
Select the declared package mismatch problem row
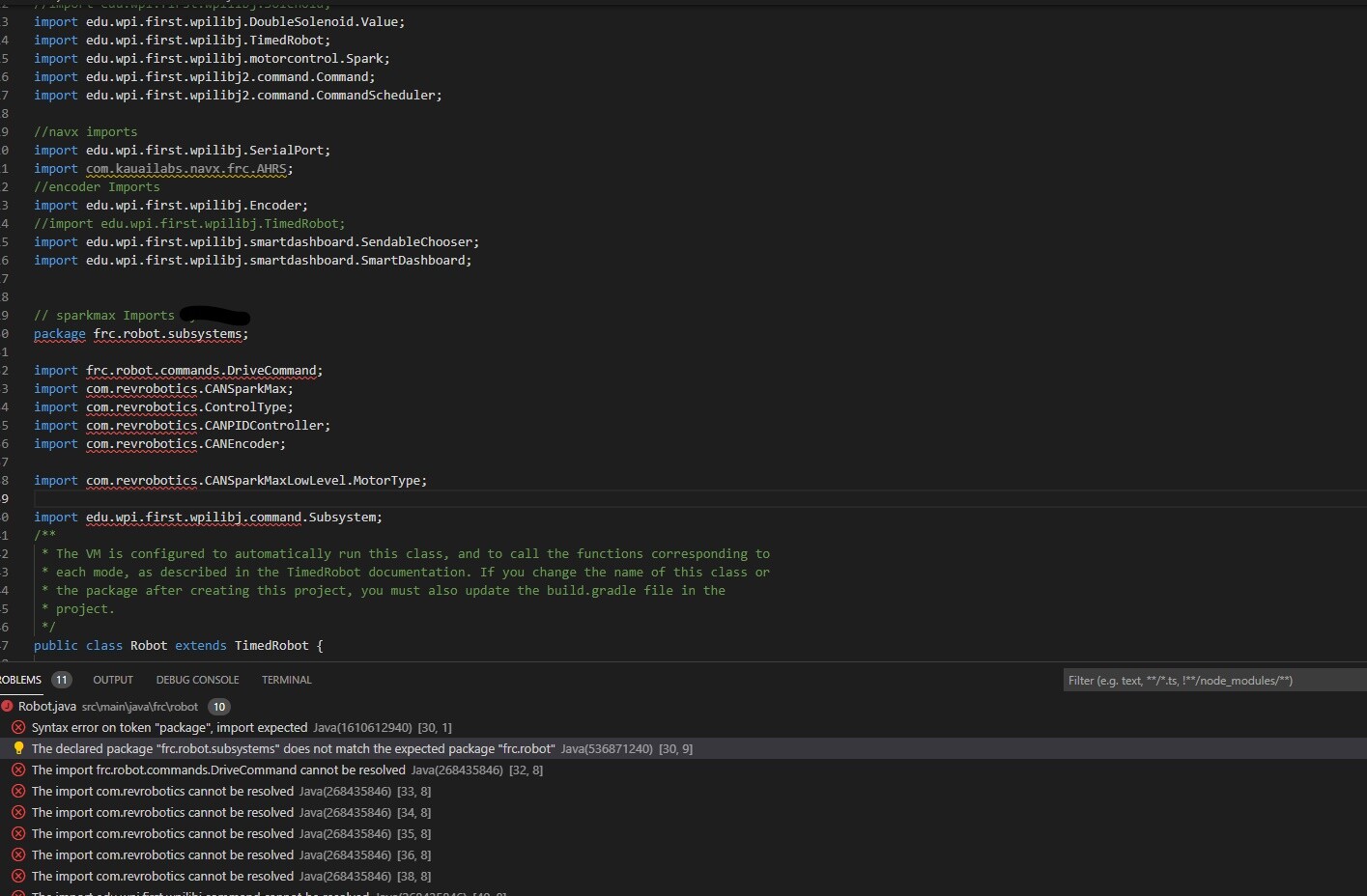[x=683, y=748]
